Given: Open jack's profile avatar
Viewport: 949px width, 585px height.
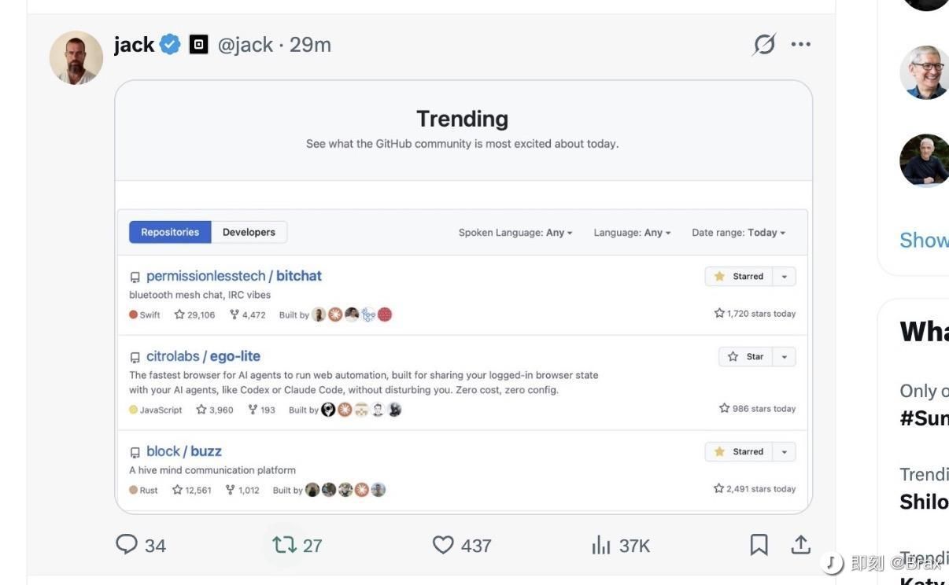Looking at the screenshot, I should [x=76, y=57].
